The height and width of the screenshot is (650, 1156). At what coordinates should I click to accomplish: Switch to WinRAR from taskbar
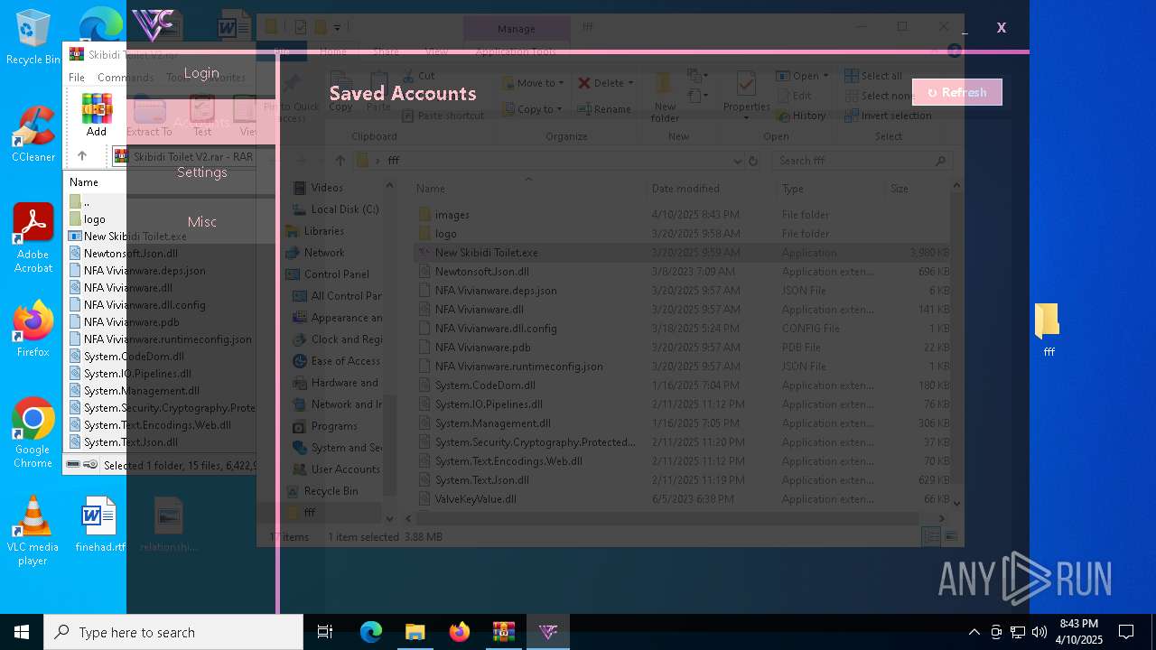coord(503,632)
